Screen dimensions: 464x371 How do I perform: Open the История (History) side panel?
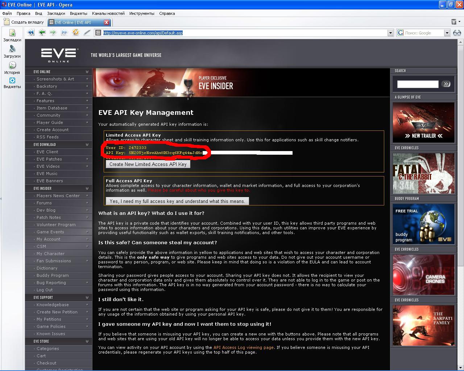[x=12, y=68]
